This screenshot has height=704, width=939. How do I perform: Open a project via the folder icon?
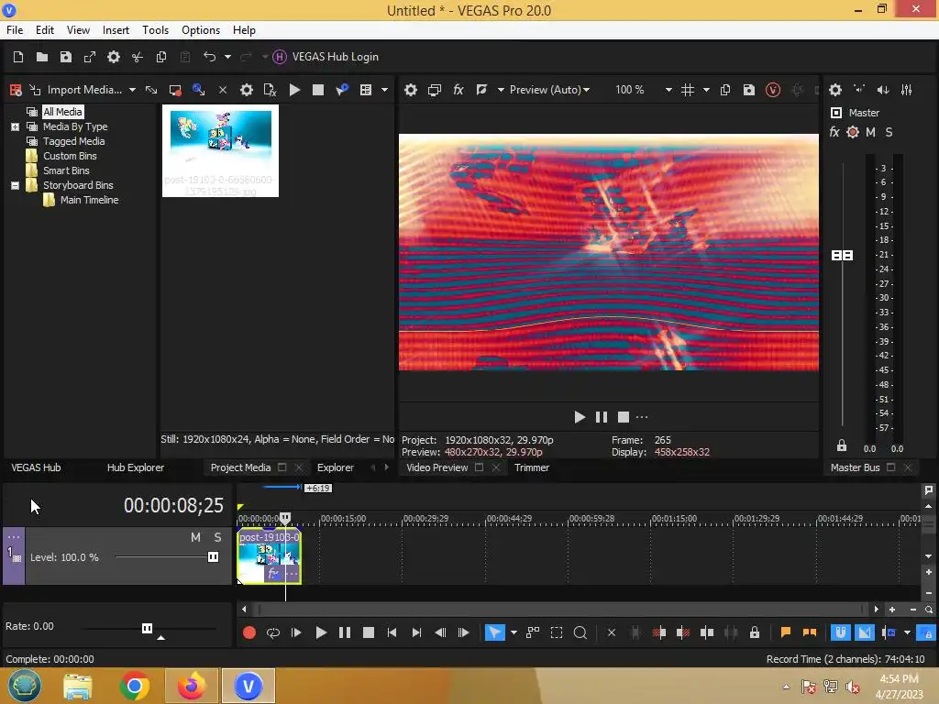tap(42, 57)
